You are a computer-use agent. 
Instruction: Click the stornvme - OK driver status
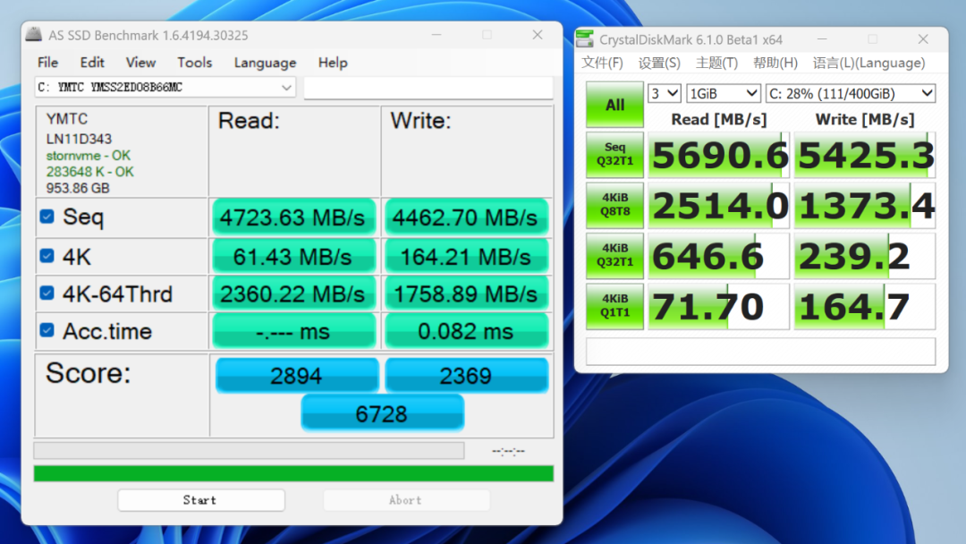click(88, 156)
